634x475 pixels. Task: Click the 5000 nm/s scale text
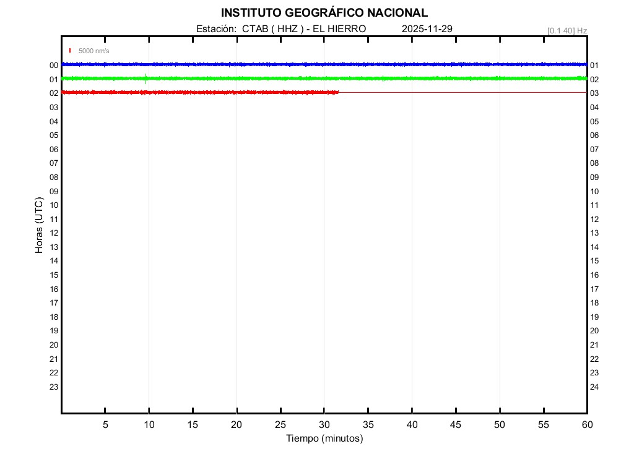[x=93, y=51]
